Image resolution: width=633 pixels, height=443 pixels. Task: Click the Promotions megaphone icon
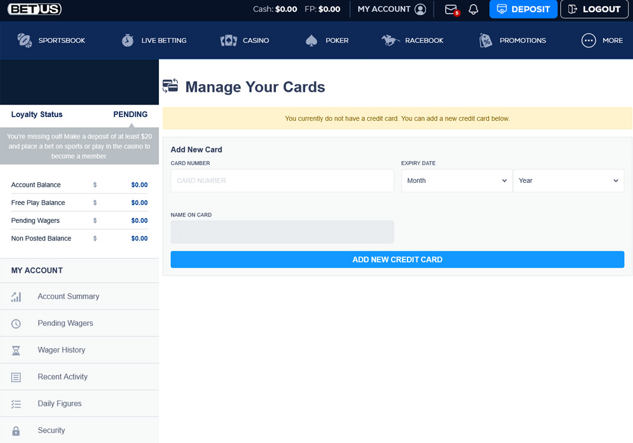[x=486, y=40]
